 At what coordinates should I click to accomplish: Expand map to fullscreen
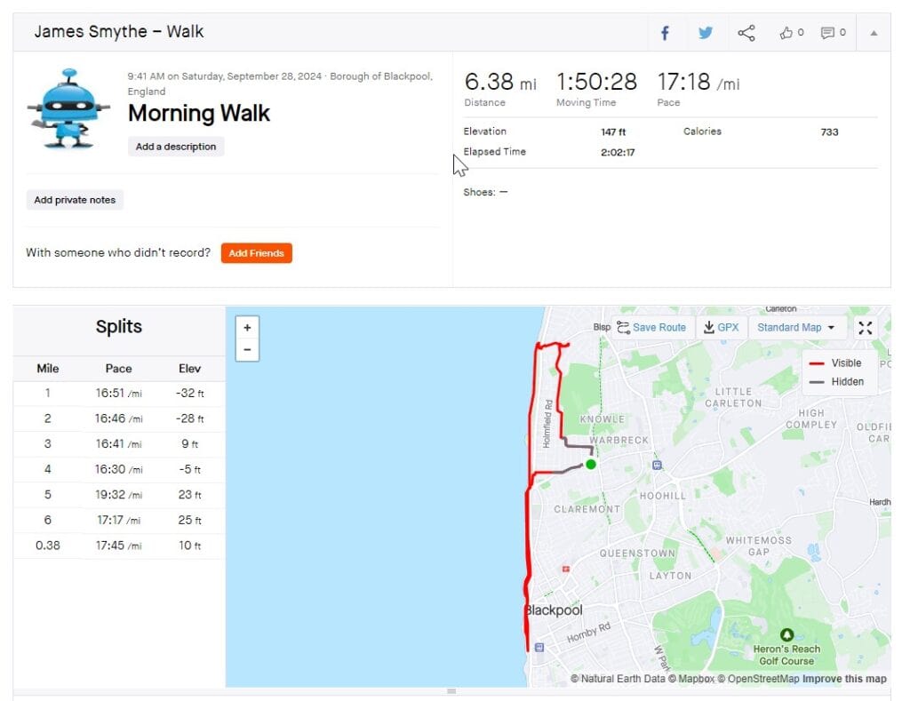click(x=865, y=328)
